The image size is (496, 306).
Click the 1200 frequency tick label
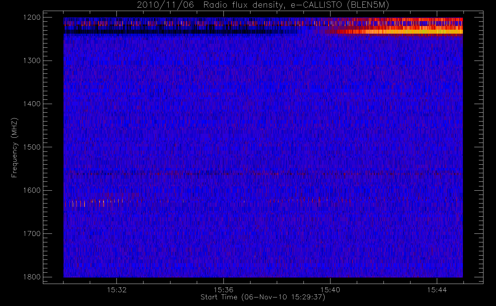coord(32,17)
